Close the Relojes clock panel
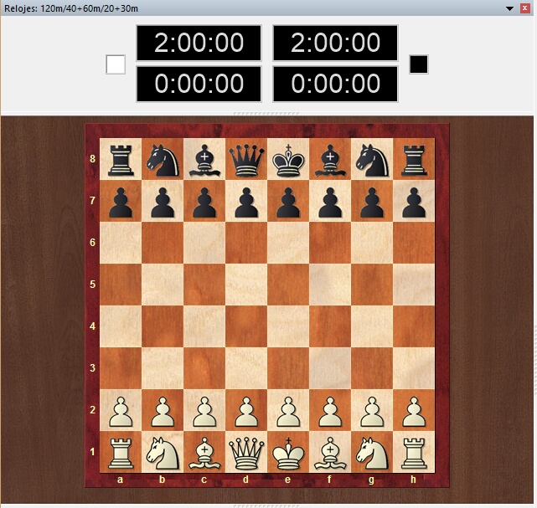 (x=524, y=8)
